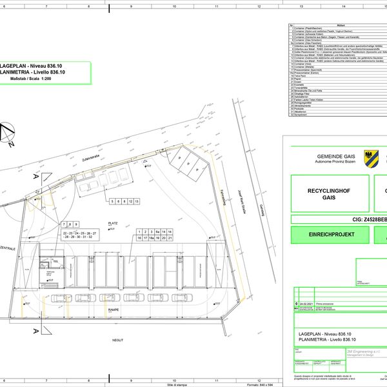Screen dimensions: 387x387
Task: Click the green EINREICHPROJEKT box
Action: [330, 235]
